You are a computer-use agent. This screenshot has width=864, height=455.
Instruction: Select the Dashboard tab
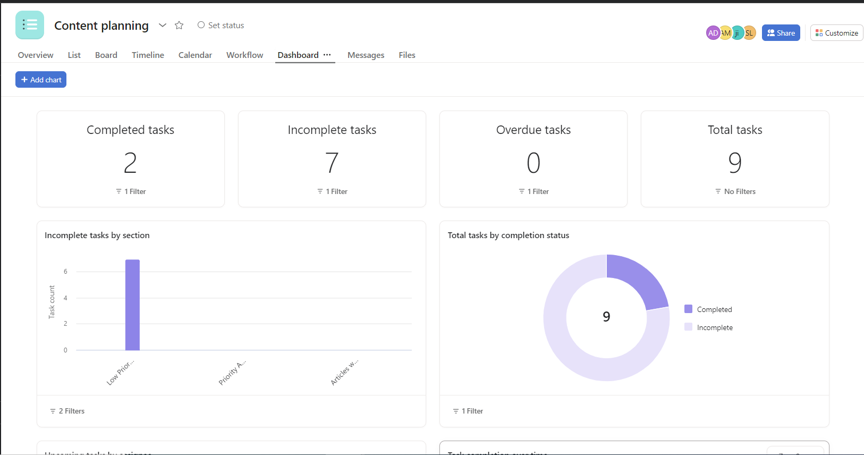click(x=298, y=55)
